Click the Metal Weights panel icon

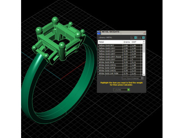(99, 33)
